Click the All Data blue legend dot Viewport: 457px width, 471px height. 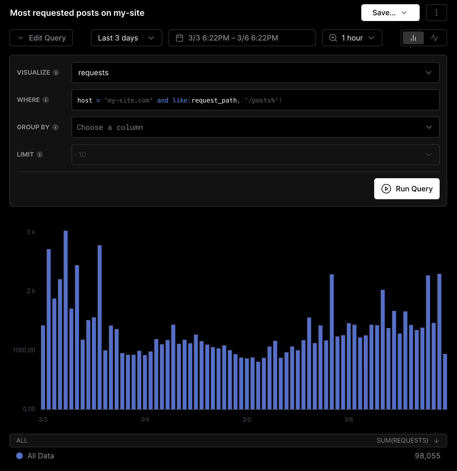click(x=19, y=456)
